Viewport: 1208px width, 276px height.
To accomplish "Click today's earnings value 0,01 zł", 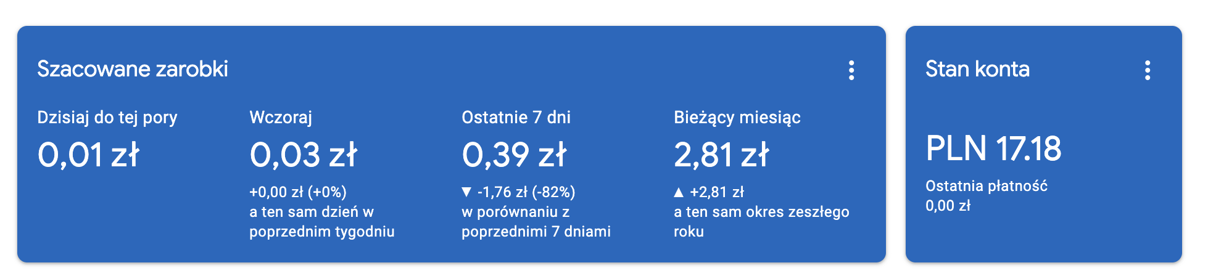I will [x=88, y=155].
